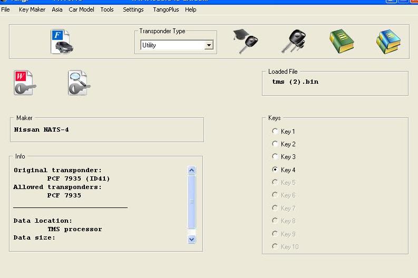Click the TMS processor text line
This screenshot has width=418, height=278.
pyautogui.click(x=75, y=229)
